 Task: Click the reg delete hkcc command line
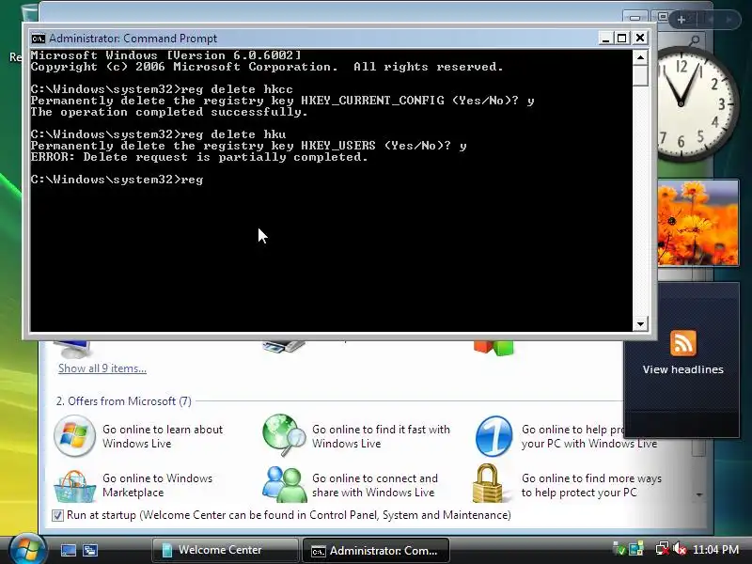(162, 89)
